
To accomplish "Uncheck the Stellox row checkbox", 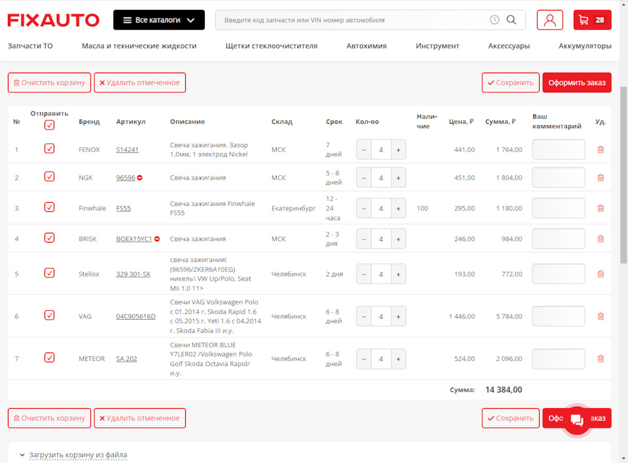I will 49,273.
